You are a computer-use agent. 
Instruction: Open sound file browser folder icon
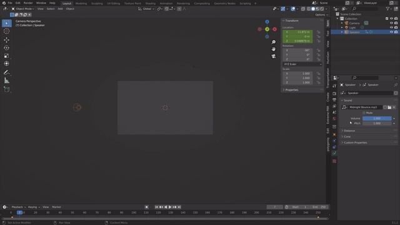pyautogui.click(x=389, y=107)
